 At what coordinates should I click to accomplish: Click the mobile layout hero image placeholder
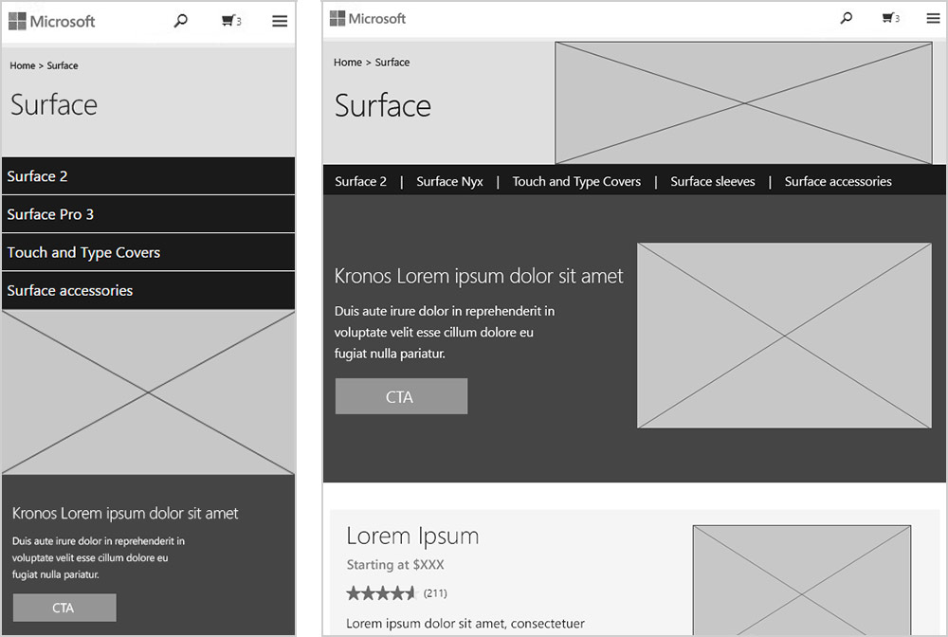(148, 392)
